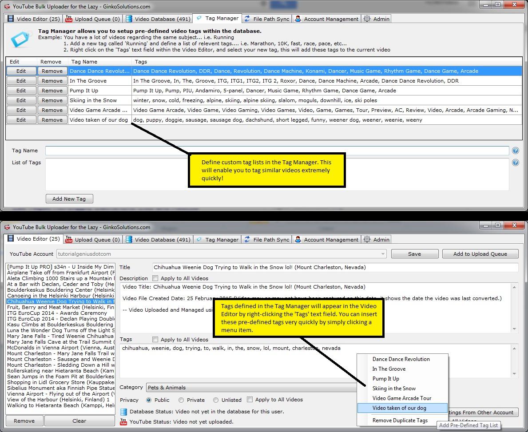Click in the List of Tags text area
Viewport: 528px width, 432px height.
click(x=277, y=174)
